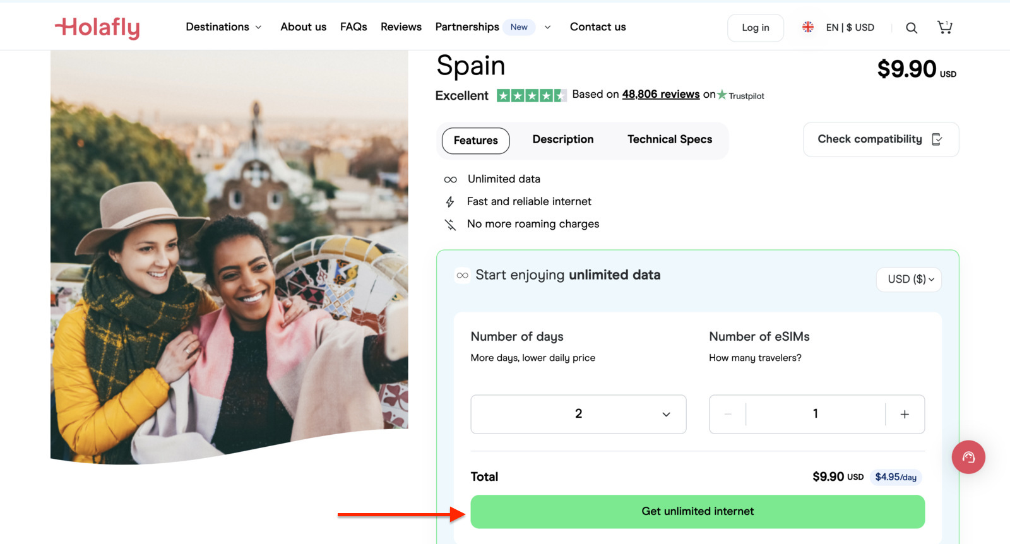The image size is (1010, 544).
Task: Open the shopping cart icon
Action: point(944,27)
